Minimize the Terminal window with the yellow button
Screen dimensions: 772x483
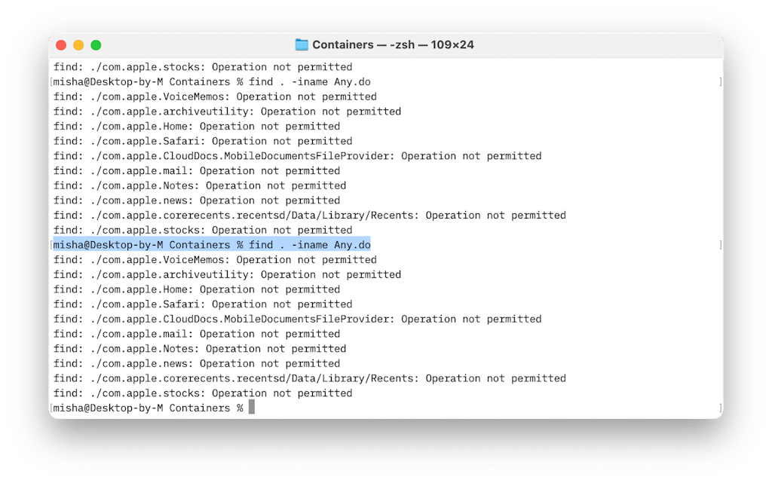click(78, 45)
